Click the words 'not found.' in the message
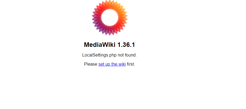The width and height of the screenshot is (246, 109). (127, 55)
